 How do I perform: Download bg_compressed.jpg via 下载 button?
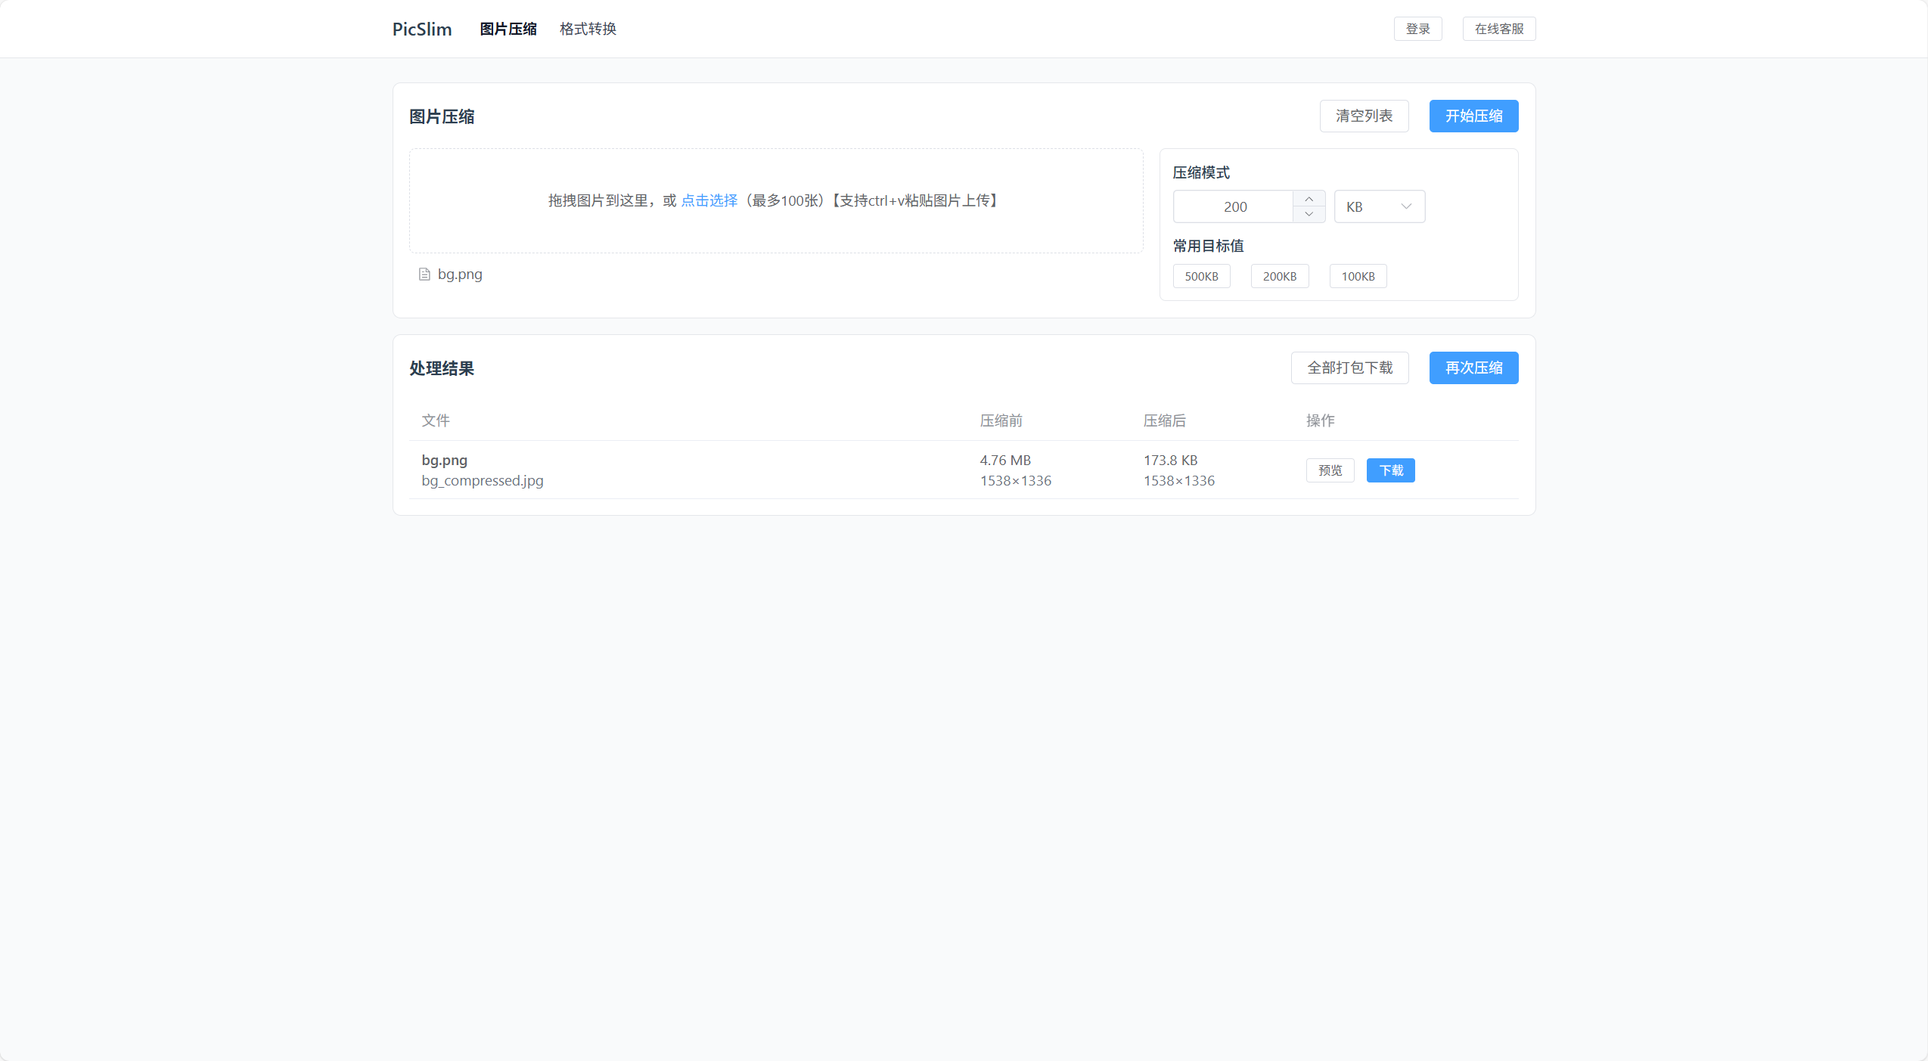tap(1389, 471)
